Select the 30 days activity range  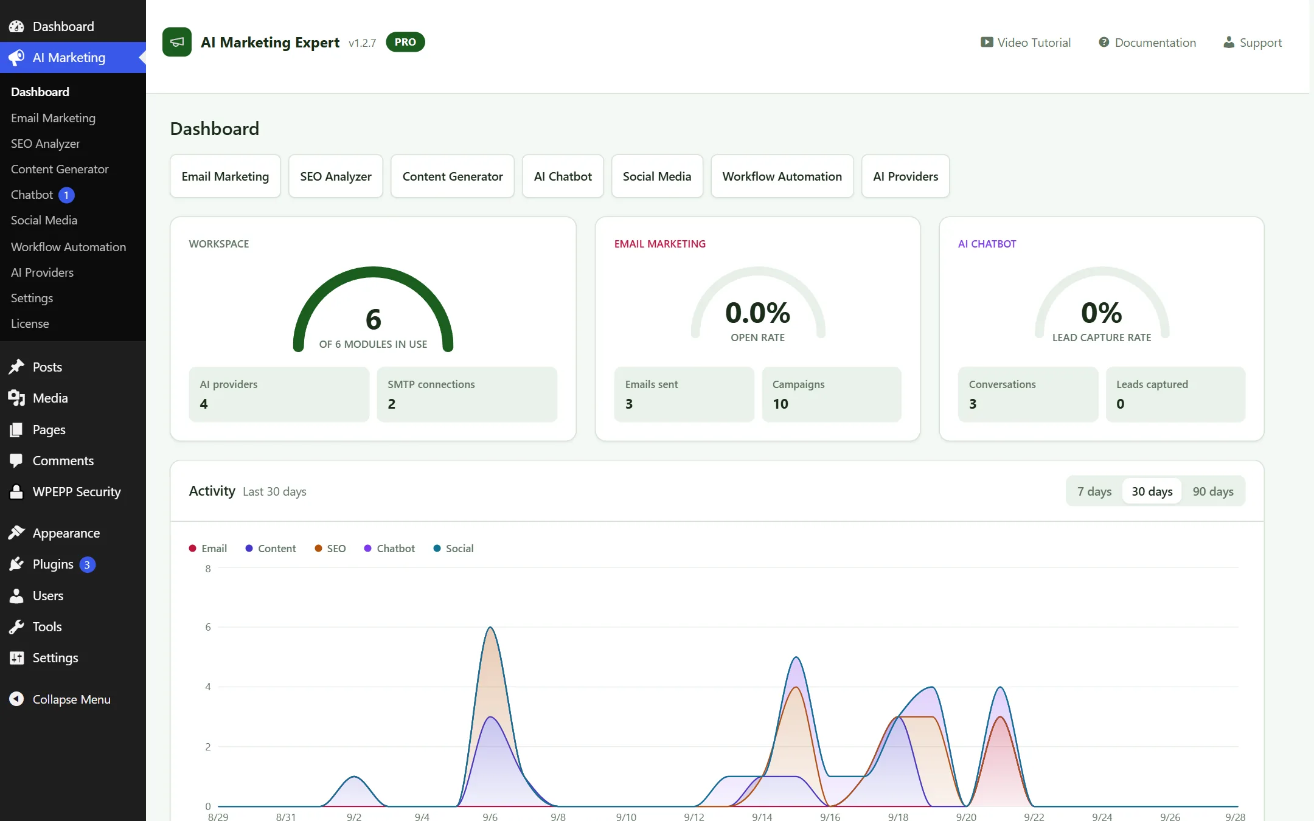(1152, 491)
